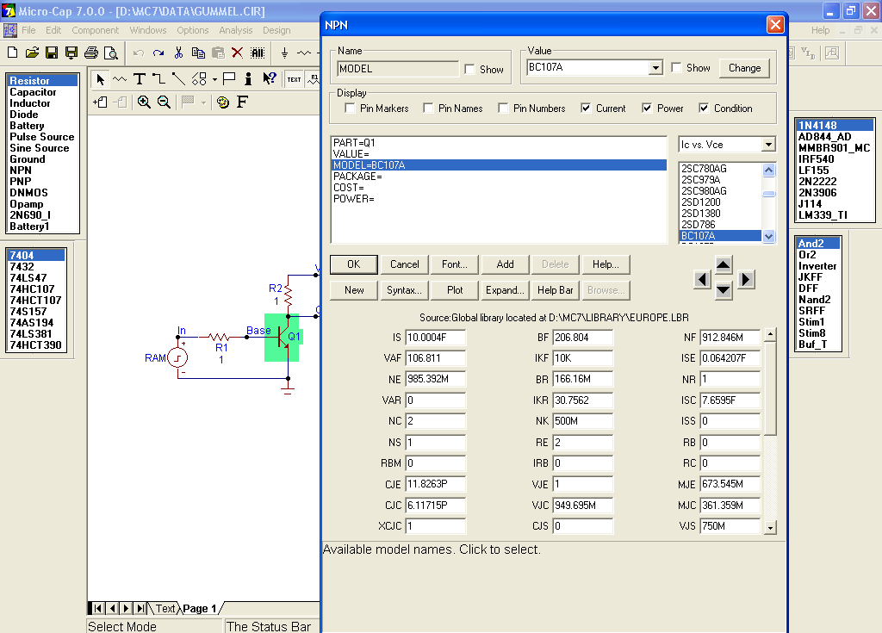Click the New file toolbar icon

12,53
